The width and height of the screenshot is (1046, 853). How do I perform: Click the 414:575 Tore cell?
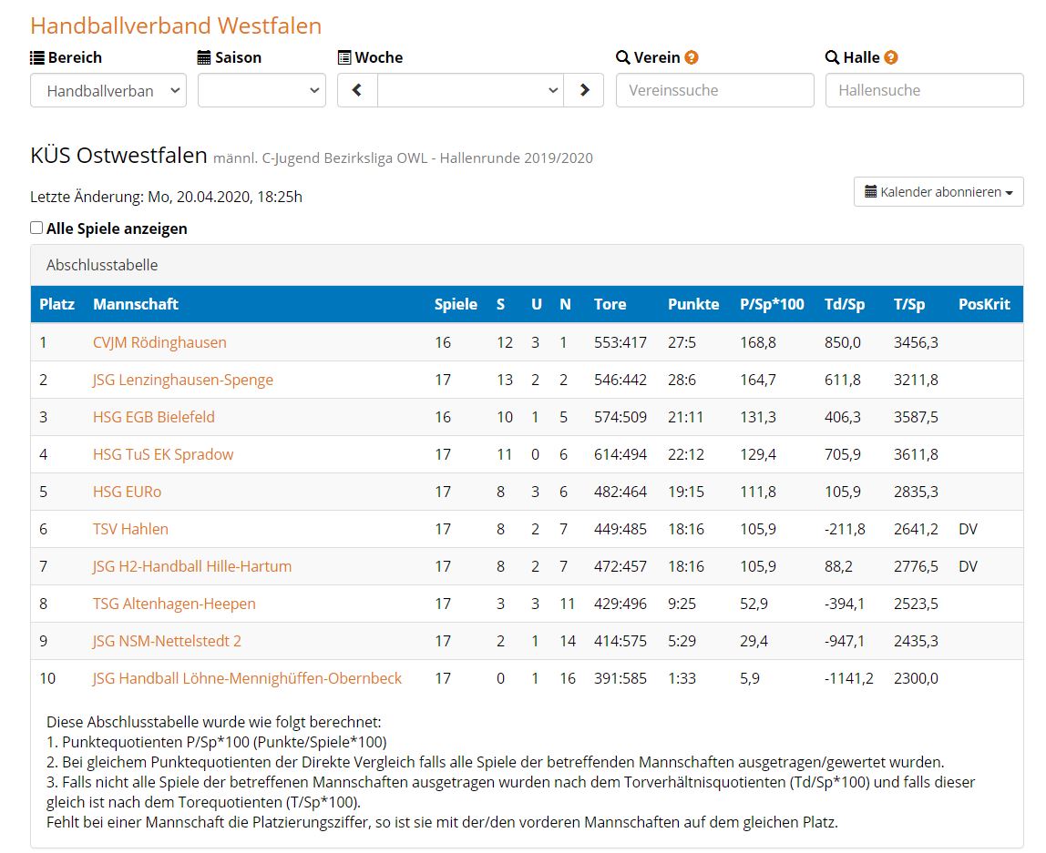[x=620, y=641]
